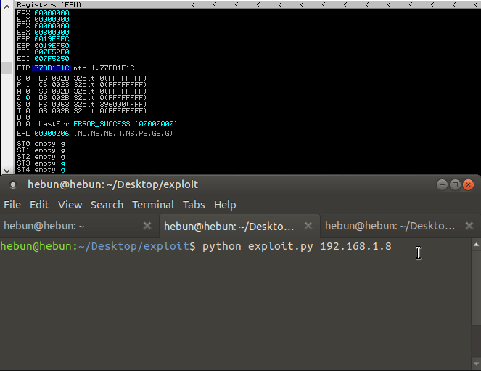Select the ECX register value
This screenshot has height=371, width=481.
[52, 20]
